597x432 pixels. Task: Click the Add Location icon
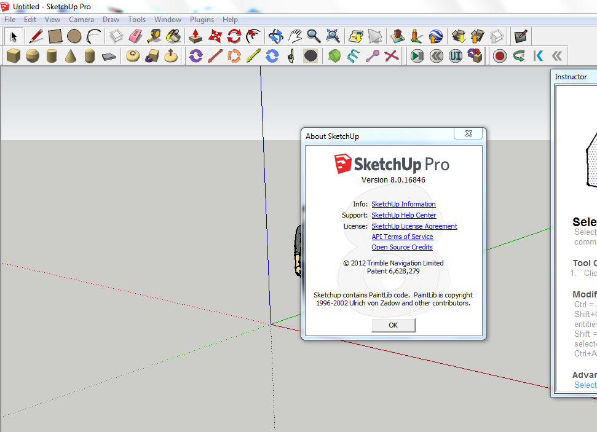click(356, 36)
